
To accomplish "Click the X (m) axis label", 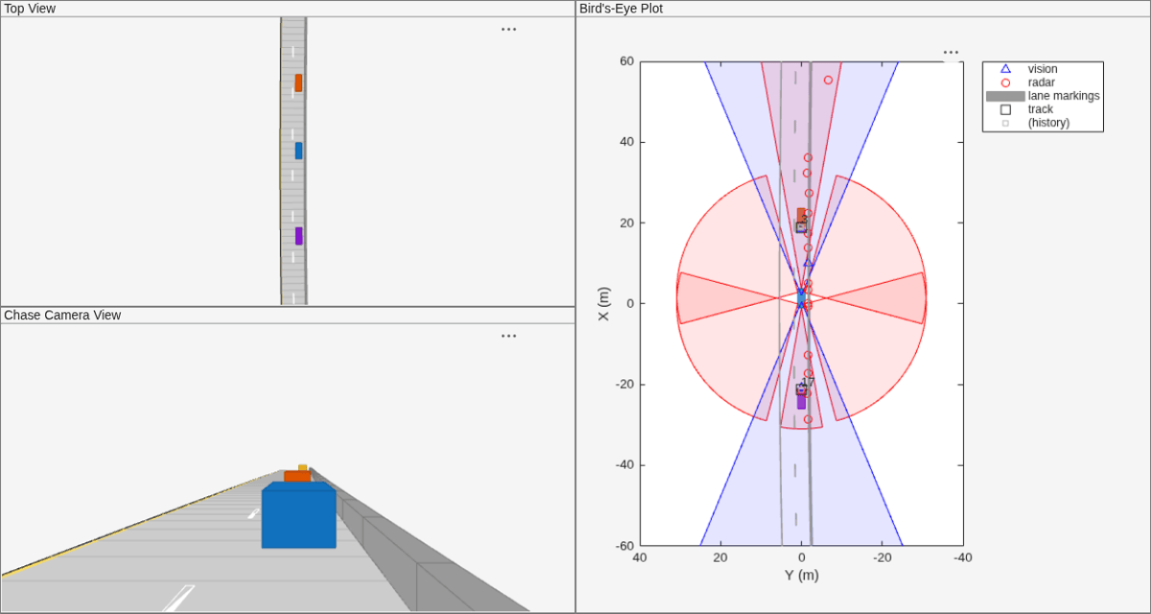I will coord(603,303).
